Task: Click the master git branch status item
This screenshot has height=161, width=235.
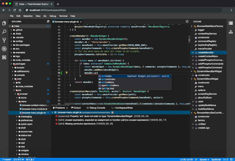Action: [x=7, y=160]
